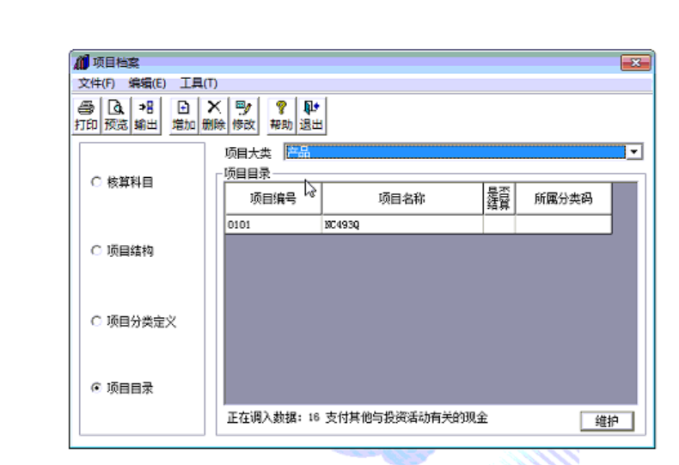679x465 pixels.
Task: Close the 项目档案 window
Action: coord(635,63)
